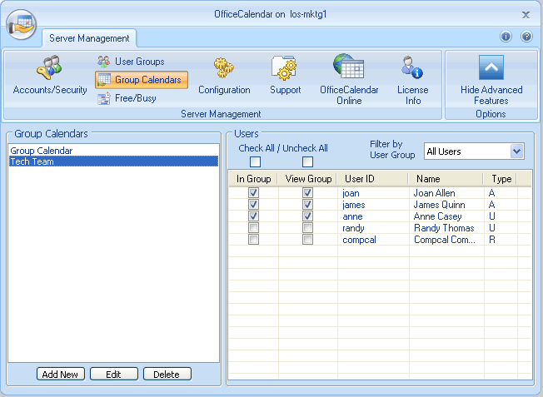
Task: Click the Edit button
Action: coord(113,375)
